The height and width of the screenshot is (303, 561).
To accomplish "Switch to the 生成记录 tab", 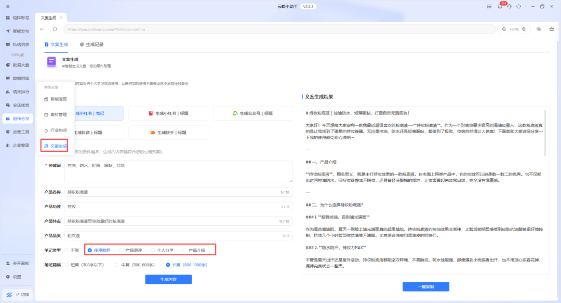I will click(x=91, y=45).
